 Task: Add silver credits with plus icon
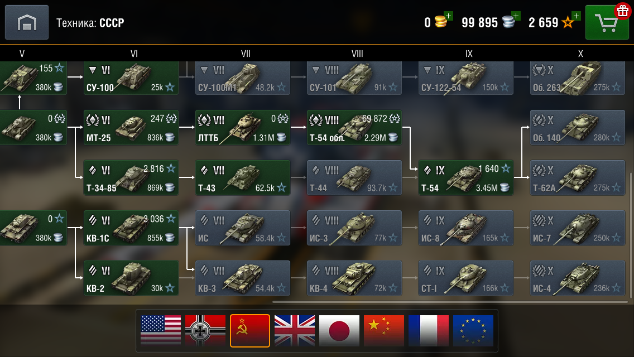point(516,16)
